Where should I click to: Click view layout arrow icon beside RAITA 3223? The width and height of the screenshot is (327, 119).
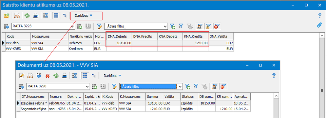click(7, 26)
